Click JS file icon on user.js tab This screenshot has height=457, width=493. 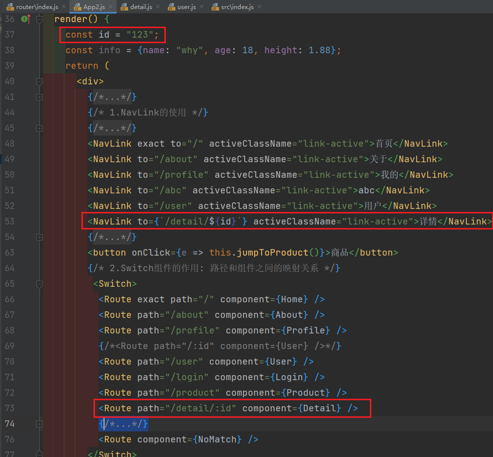pyautogui.click(x=171, y=7)
